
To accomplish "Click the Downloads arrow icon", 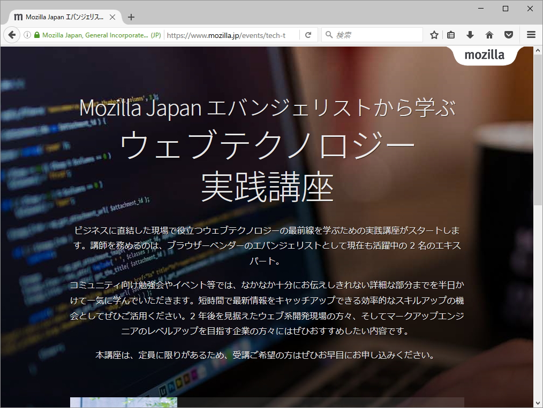I will (x=470, y=34).
